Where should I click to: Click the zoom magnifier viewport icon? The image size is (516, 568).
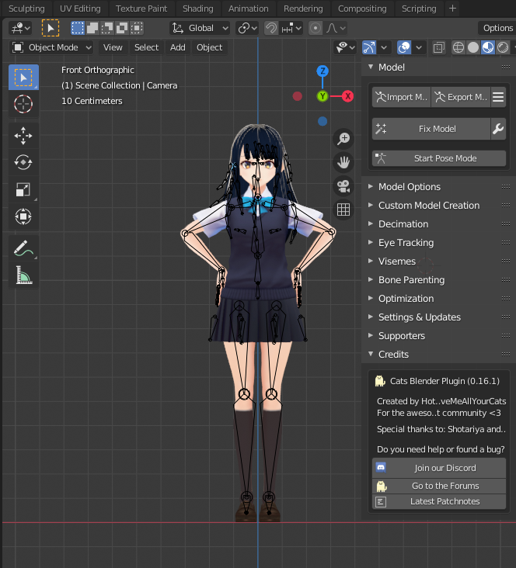click(343, 139)
